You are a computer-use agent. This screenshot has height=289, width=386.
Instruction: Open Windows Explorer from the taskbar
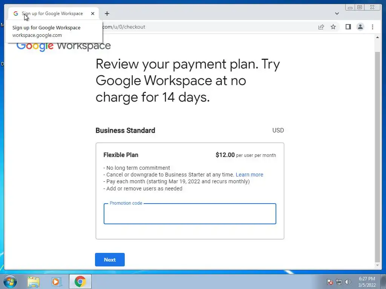(34, 281)
